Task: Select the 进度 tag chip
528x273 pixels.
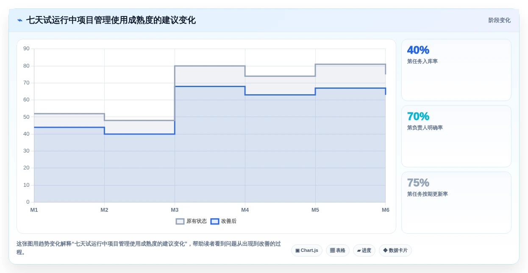Action: (364, 251)
